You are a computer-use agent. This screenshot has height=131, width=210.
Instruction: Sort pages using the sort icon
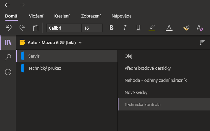pos(202,42)
